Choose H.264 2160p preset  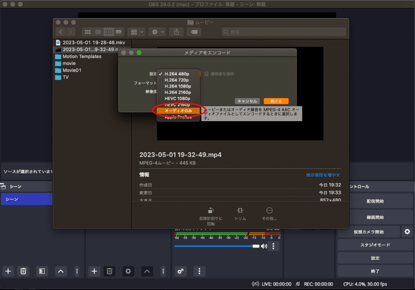(x=178, y=92)
